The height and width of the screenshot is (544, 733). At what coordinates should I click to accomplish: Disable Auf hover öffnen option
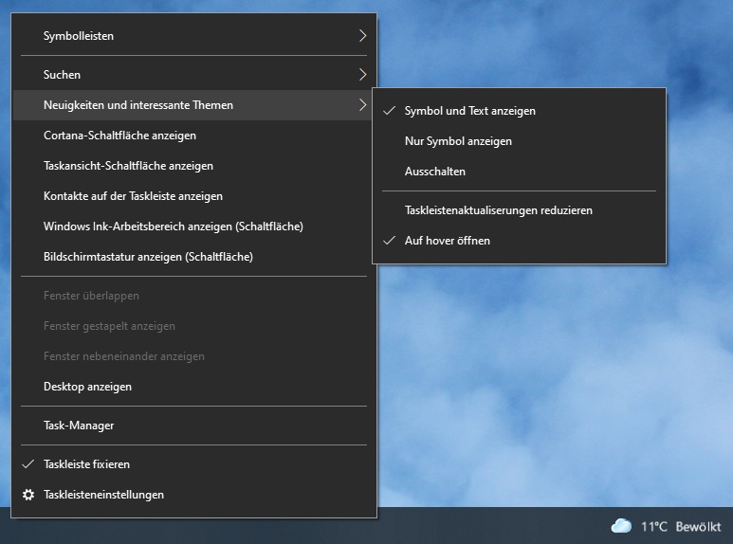point(447,241)
